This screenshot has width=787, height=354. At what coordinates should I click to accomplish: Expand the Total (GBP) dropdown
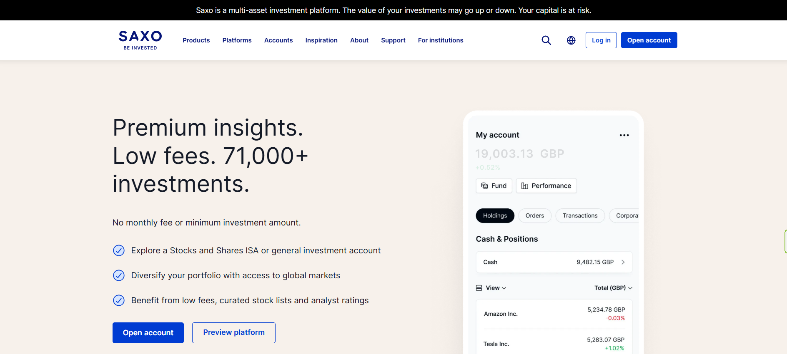coord(613,288)
